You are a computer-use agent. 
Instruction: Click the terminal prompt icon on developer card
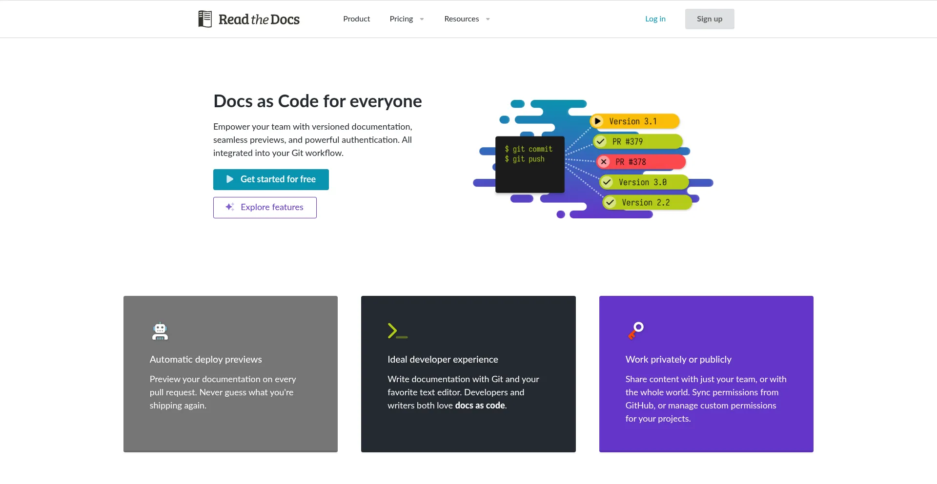pos(397,331)
